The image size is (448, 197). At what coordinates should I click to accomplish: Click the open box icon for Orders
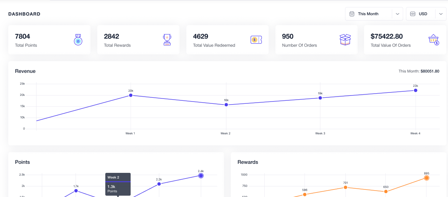[345, 40]
